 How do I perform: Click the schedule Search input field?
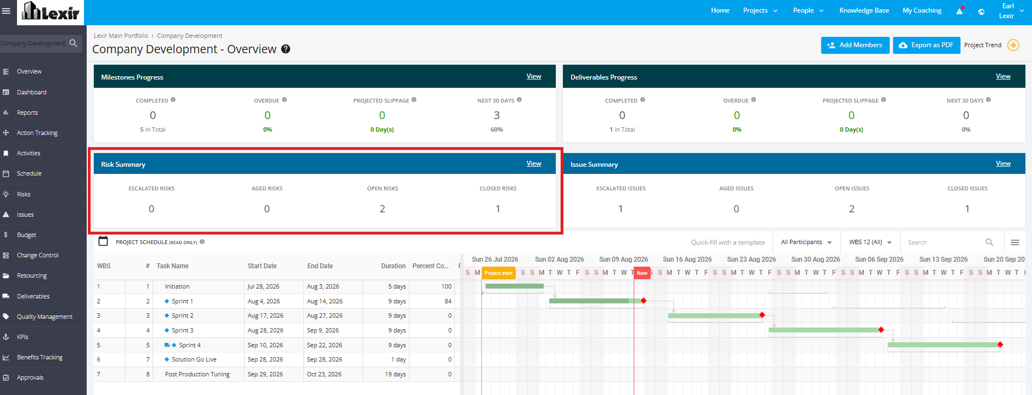(x=945, y=242)
